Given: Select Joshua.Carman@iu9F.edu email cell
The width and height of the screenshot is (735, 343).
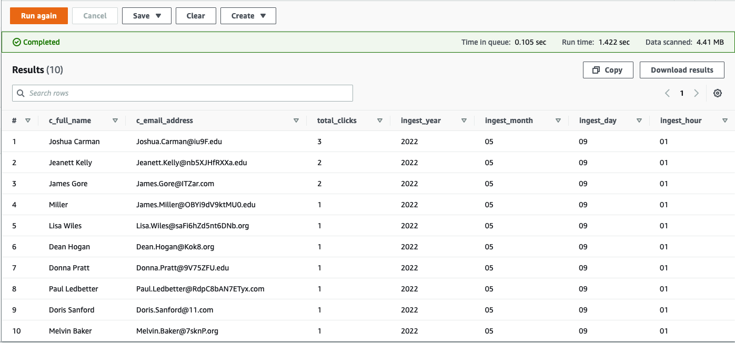Looking at the screenshot, I should pos(179,142).
